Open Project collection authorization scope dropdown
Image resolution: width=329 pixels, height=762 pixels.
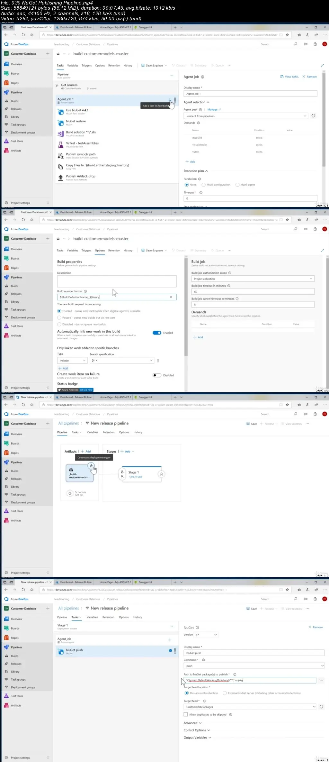point(253,279)
